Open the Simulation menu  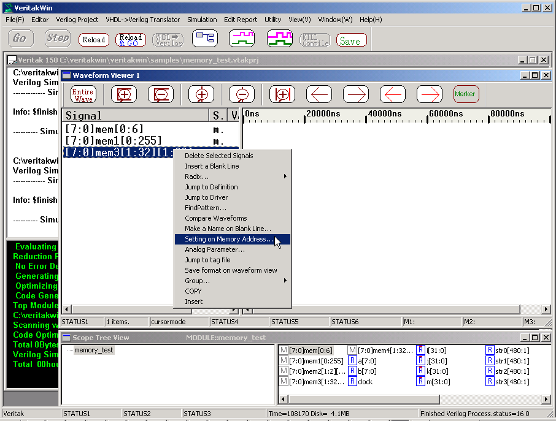202,20
